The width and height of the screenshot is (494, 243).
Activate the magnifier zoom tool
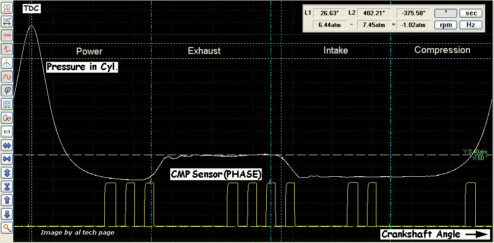[7, 227]
